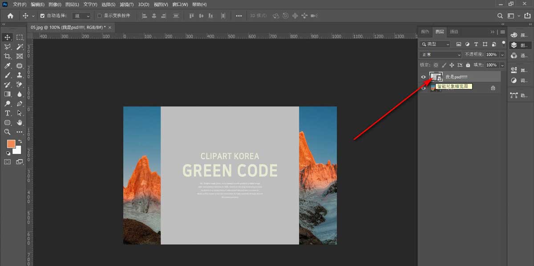The height and width of the screenshot is (266, 534).
Task: Select the 我是psd!!!!!! layer name
Action: click(x=456, y=77)
